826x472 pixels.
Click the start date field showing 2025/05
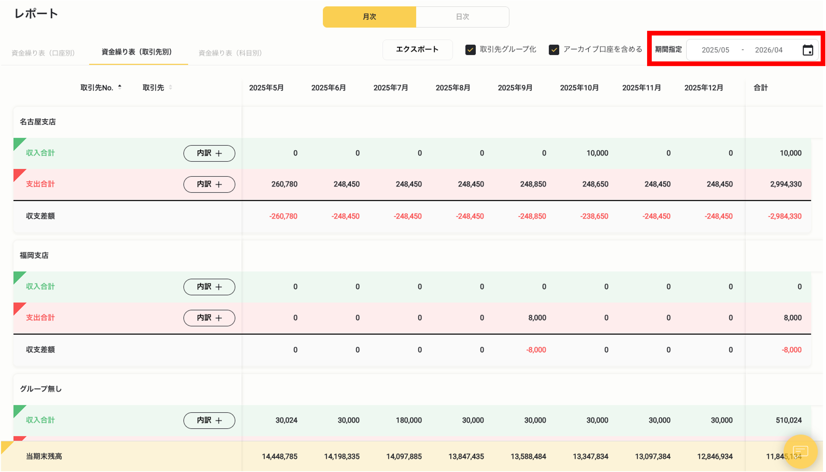tap(716, 50)
